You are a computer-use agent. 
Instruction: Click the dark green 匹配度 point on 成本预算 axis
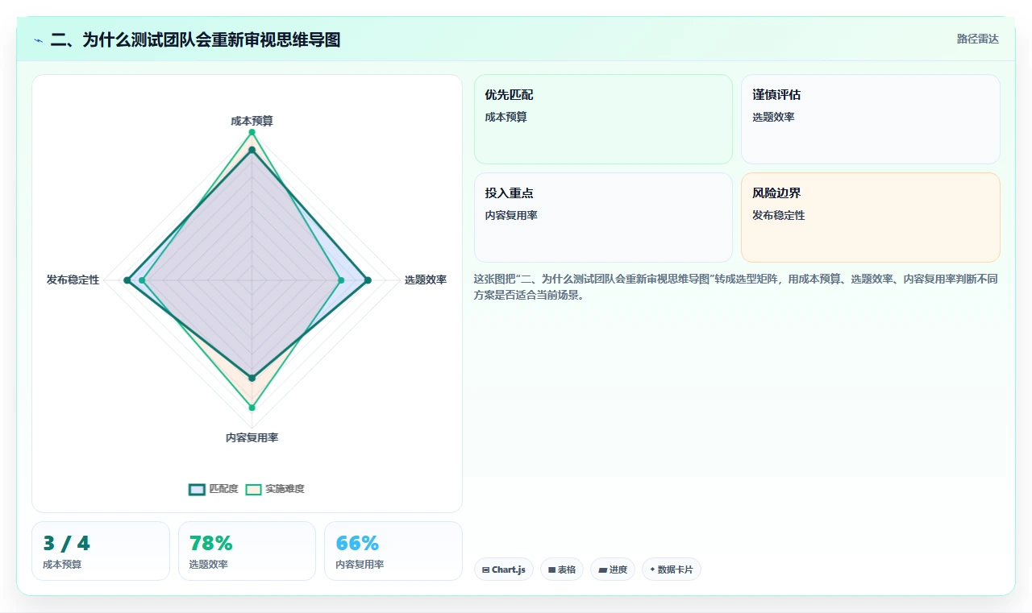tap(252, 150)
